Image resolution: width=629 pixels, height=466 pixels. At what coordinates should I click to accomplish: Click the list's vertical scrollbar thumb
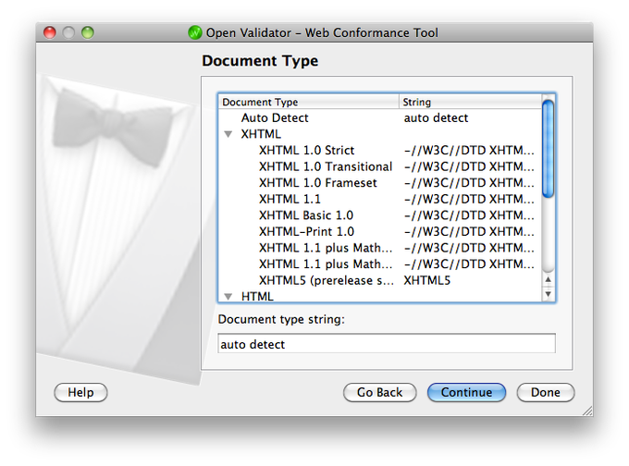pos(548,148)
